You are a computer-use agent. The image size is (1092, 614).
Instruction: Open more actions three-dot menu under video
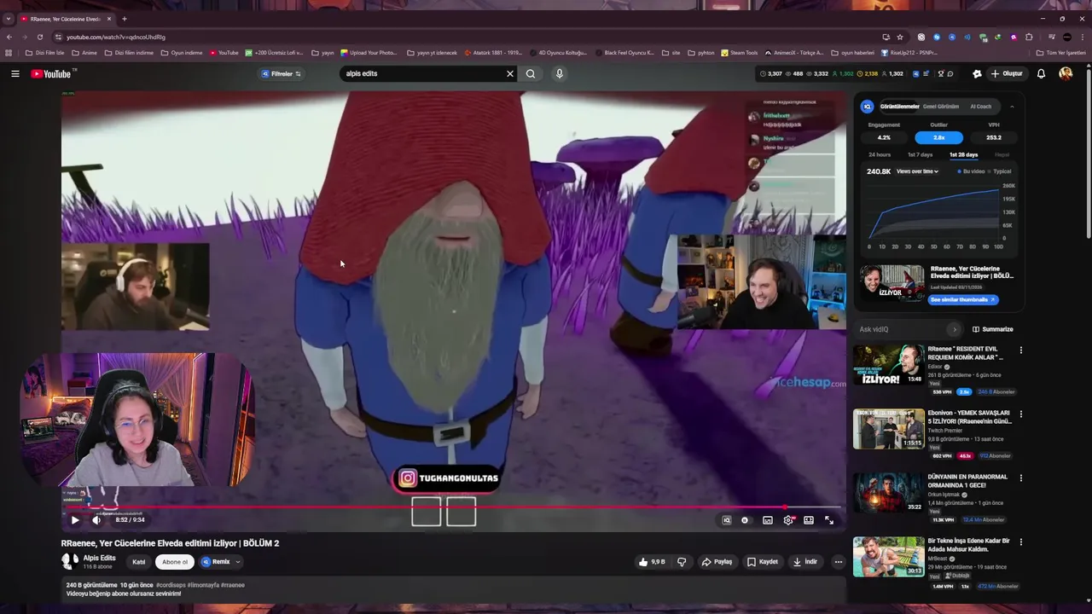(x=839, y=562)
